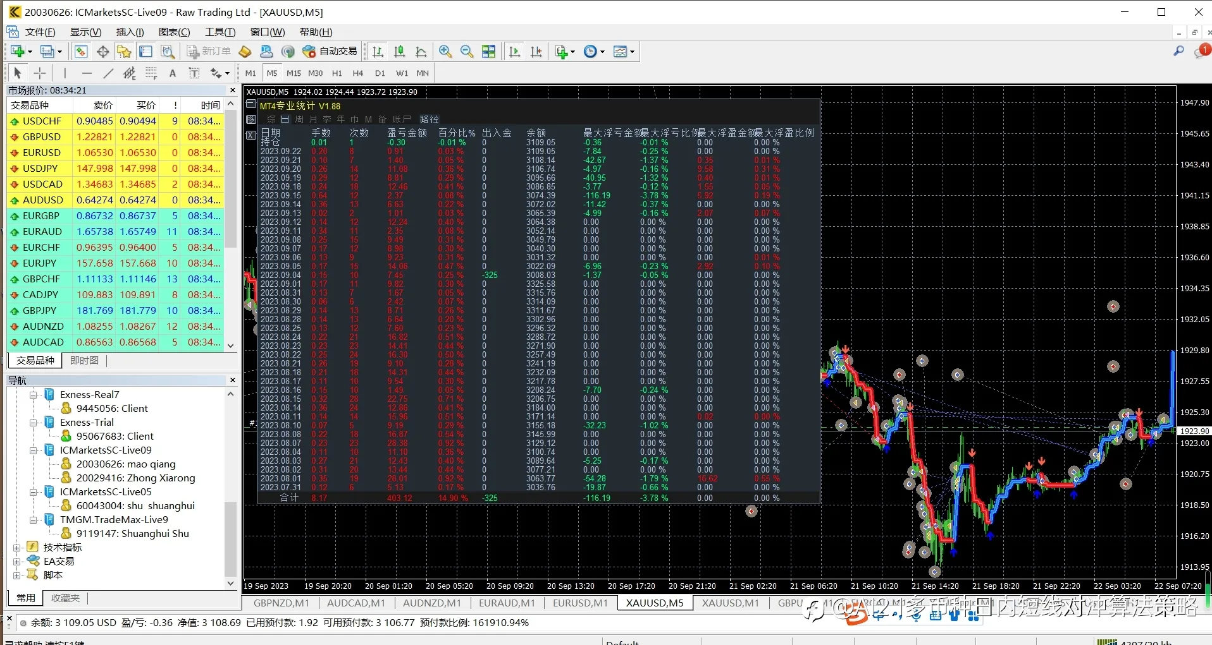
Task: Open the arrows drawing tool dropdown
Action: [227, 73]
